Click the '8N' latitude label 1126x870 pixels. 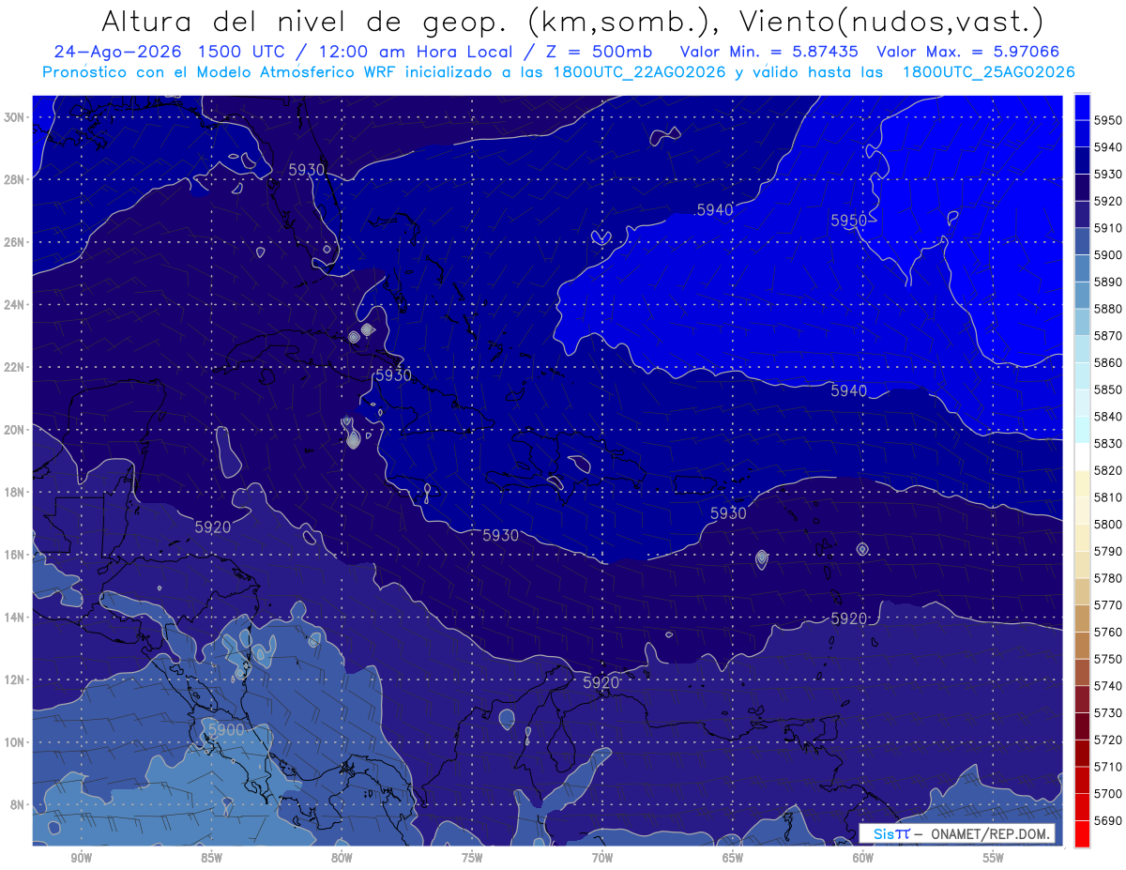(17, 804)
